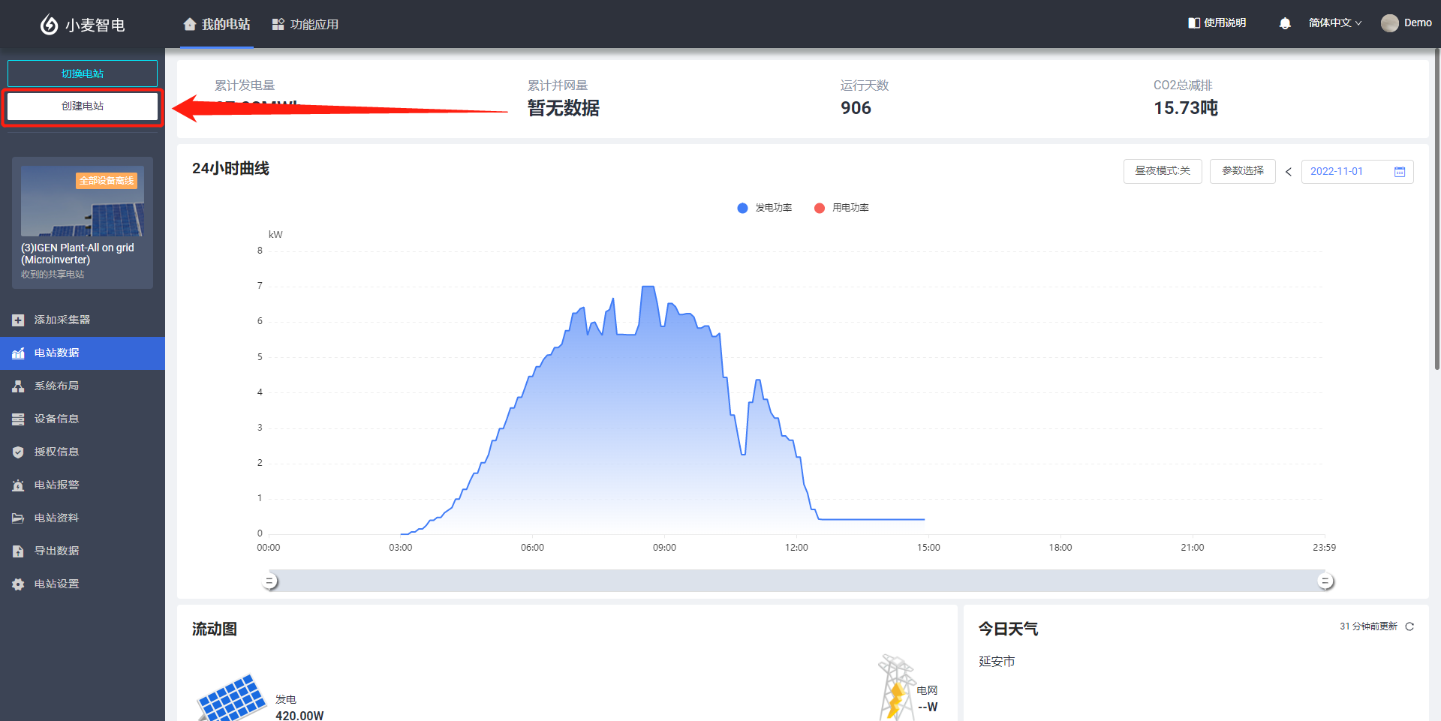Select the 我的电站 tab
The image size is (1441, 721).
point(217,24)
